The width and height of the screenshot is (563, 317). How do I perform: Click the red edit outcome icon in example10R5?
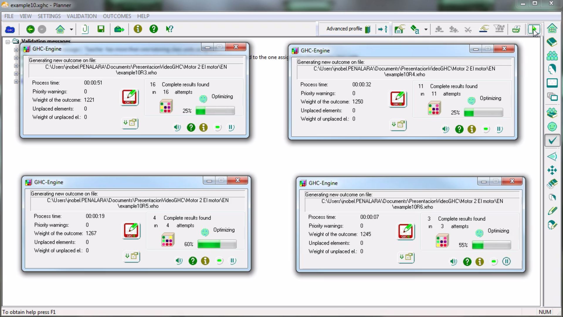[131, 230]
